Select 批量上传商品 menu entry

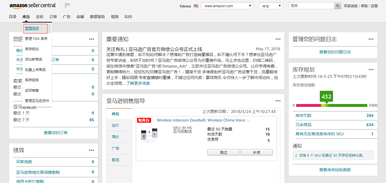(x=35, y=70)
